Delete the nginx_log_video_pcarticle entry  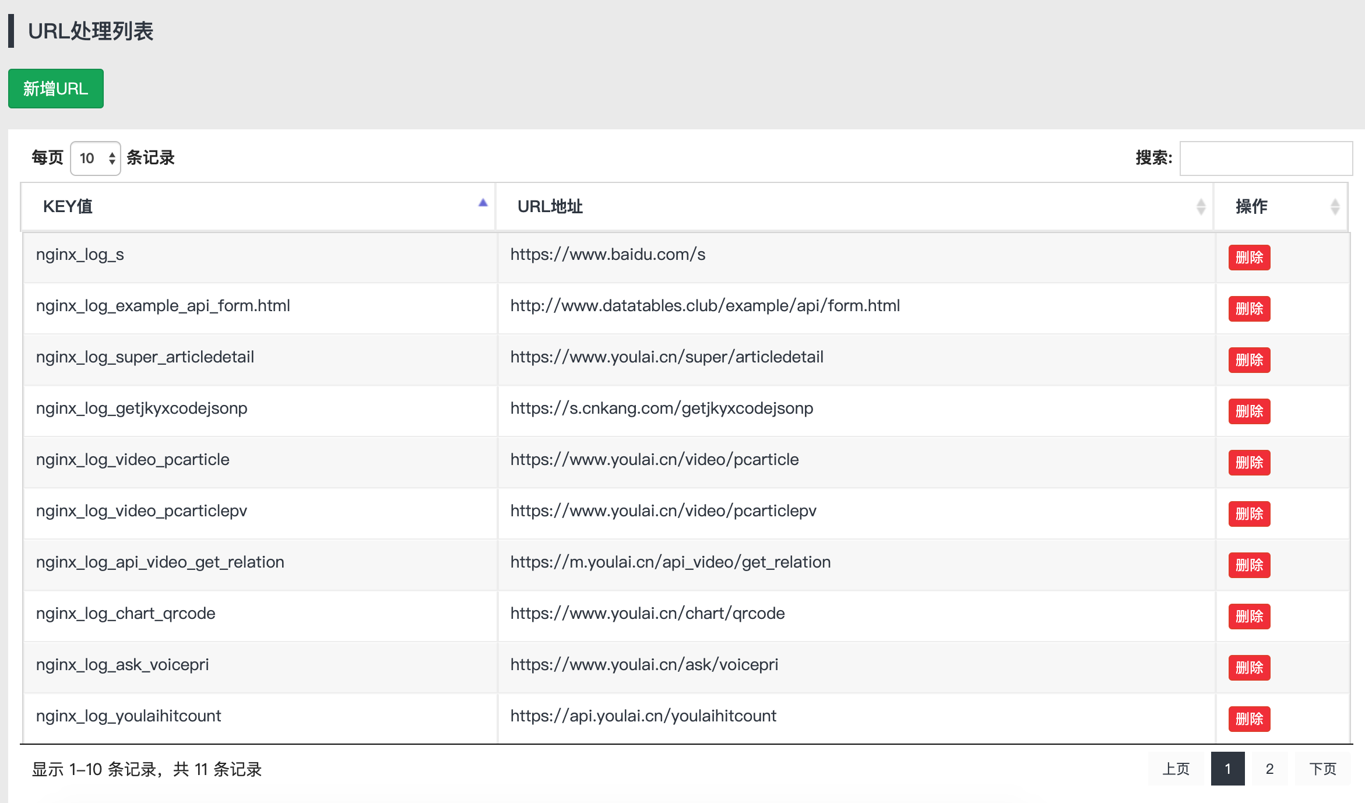point(1248,462)
